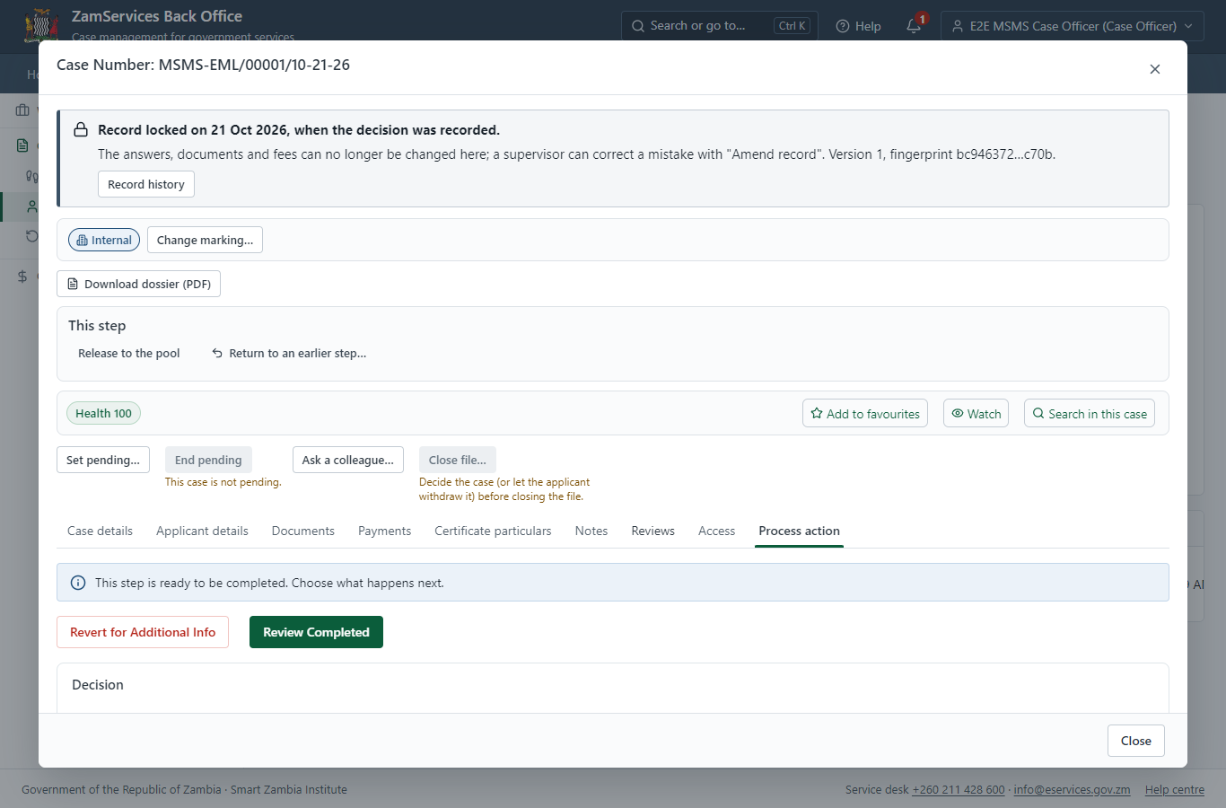This screenshot has height=808, width=1226.
Task: Switch to Case details tab
Action: point(100,531)
